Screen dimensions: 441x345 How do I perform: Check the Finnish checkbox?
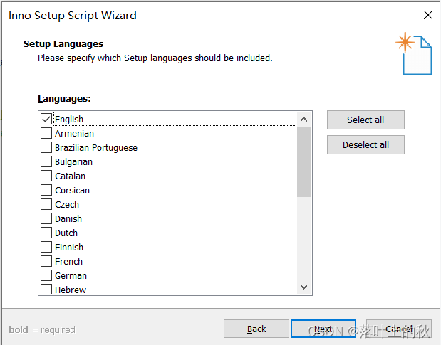(46, 247)
